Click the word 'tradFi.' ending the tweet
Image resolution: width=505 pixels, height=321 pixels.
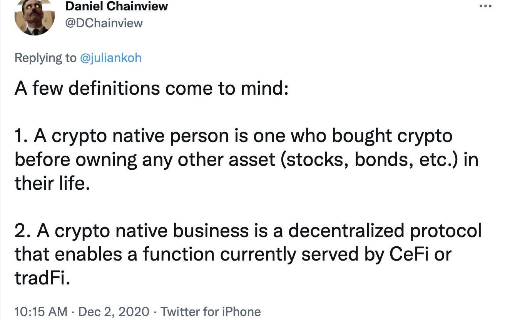pyautogui.click(x=43, y=278)
